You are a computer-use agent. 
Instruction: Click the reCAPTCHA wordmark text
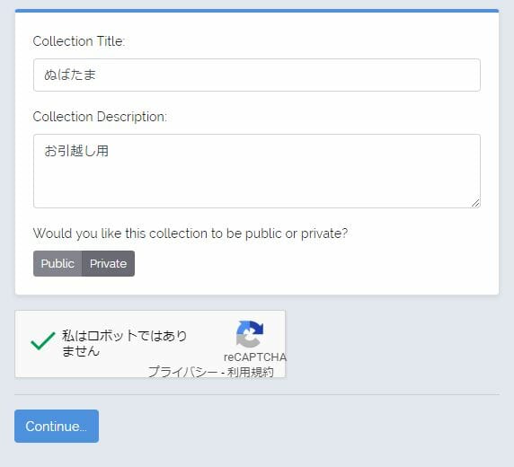[x=255, y=357]
